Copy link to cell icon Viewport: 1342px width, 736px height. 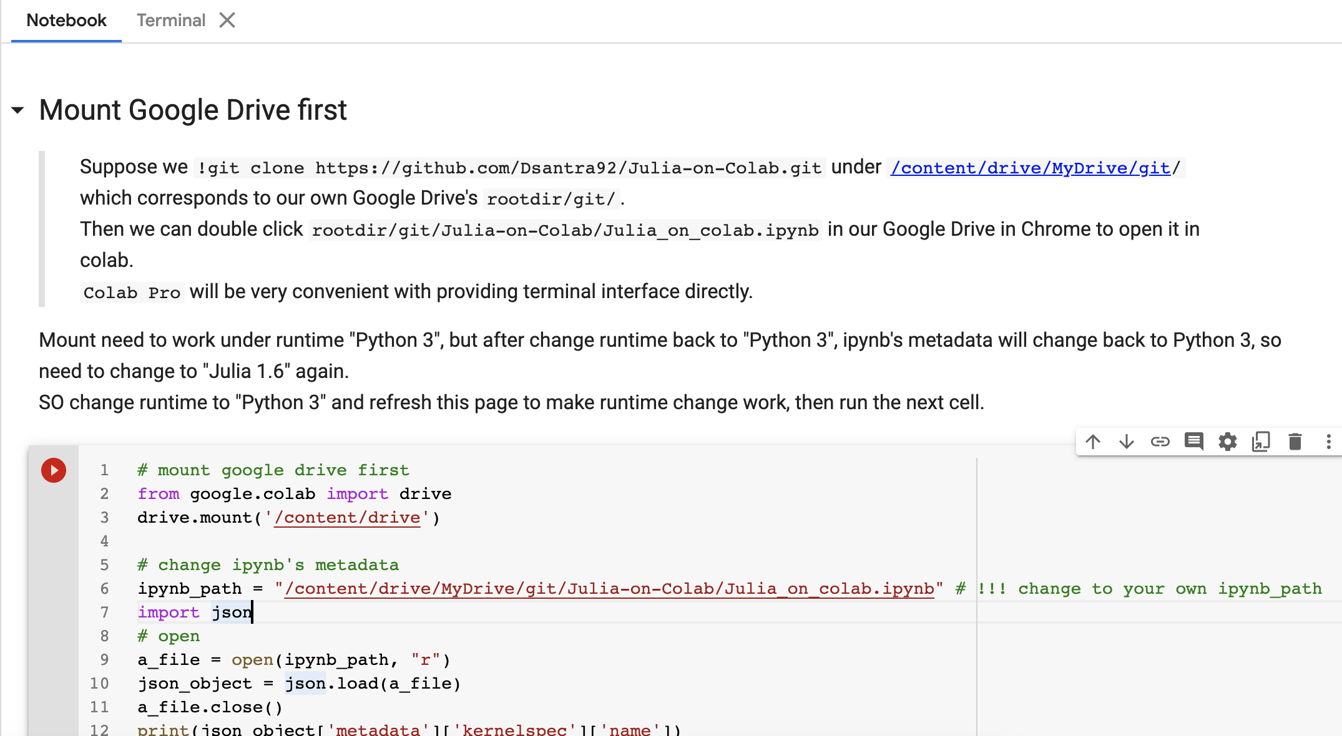pyautogui.click(x=1160, y=442)
